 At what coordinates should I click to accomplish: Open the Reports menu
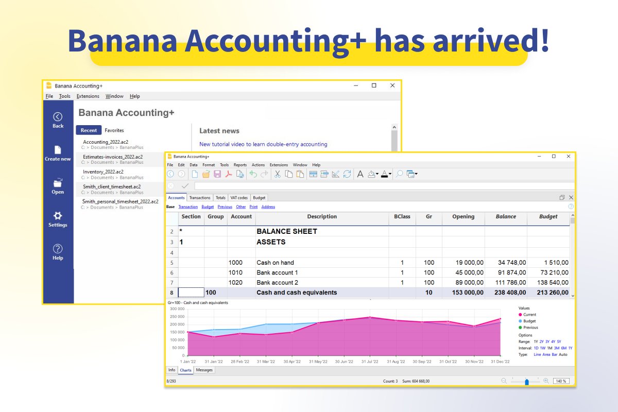tap(240, 165)
